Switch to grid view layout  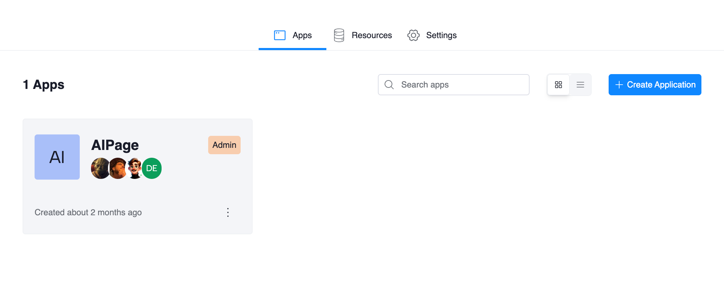(558, 85)
